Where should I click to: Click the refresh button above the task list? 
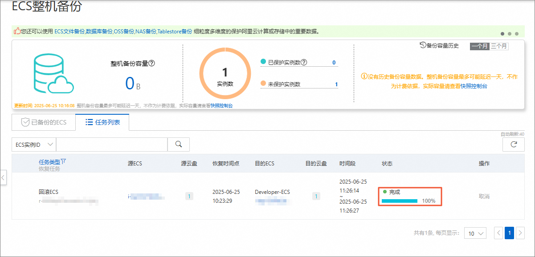coord(513,144)
